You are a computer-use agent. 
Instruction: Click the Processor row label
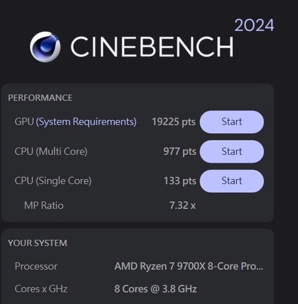click(36, 266)
